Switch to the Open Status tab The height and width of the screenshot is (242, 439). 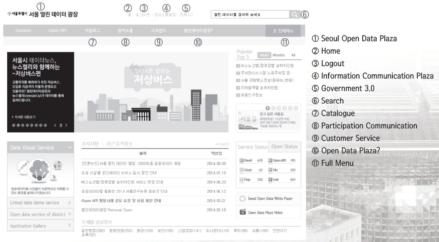284,147
